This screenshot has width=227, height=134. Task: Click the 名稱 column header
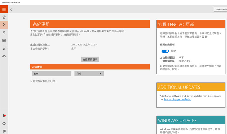[51, 73]
